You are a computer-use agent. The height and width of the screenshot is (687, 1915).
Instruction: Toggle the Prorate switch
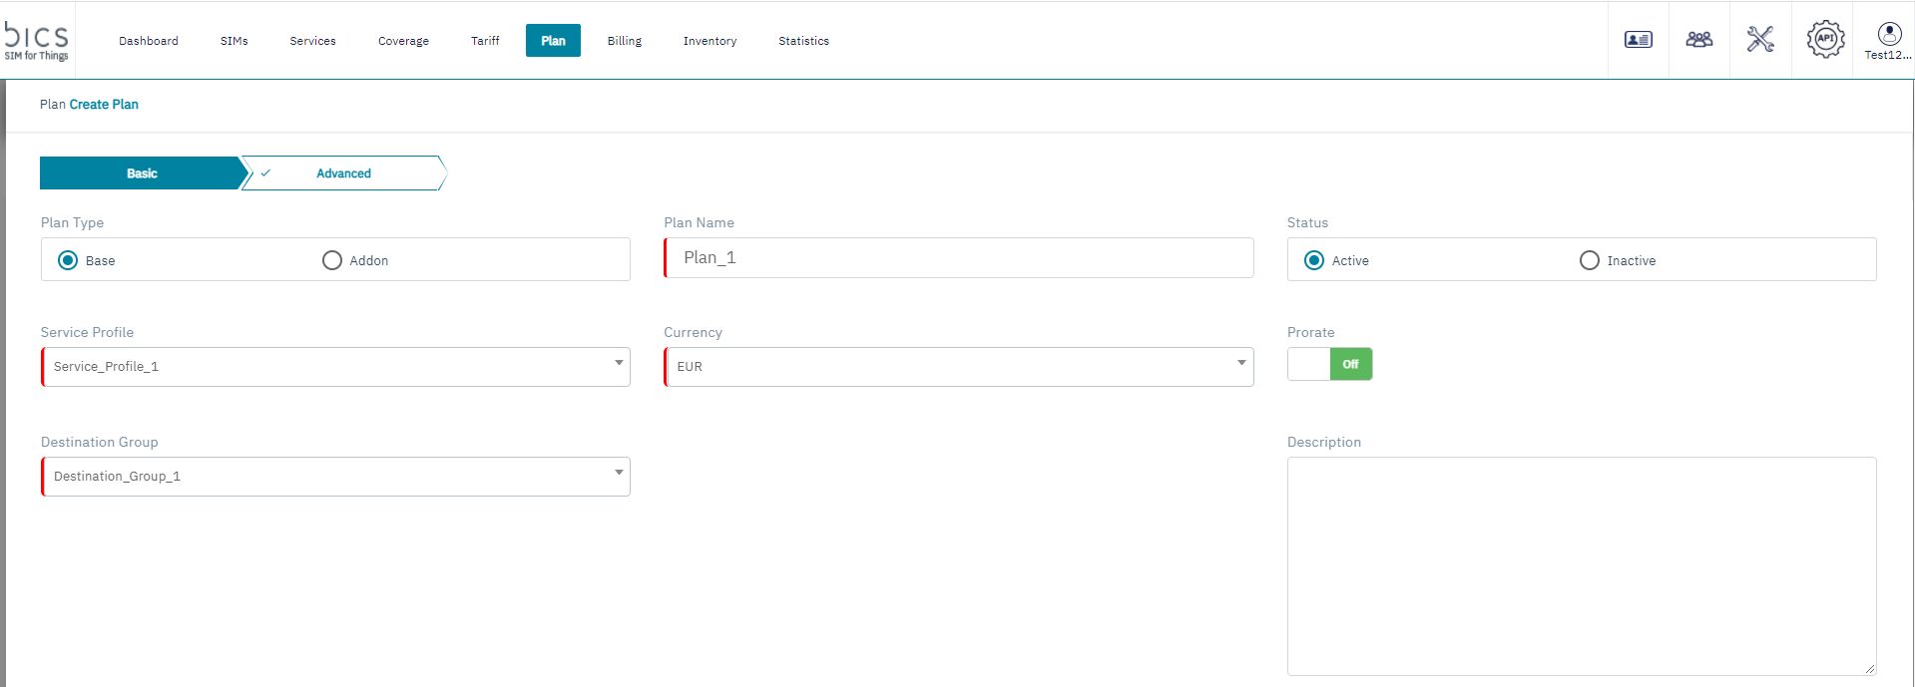pyautogui.click(x=1329, y=364)
